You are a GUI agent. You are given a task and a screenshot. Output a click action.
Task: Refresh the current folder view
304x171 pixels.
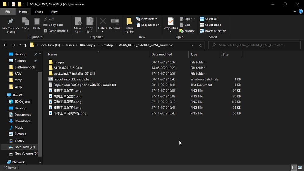(201, 45)
